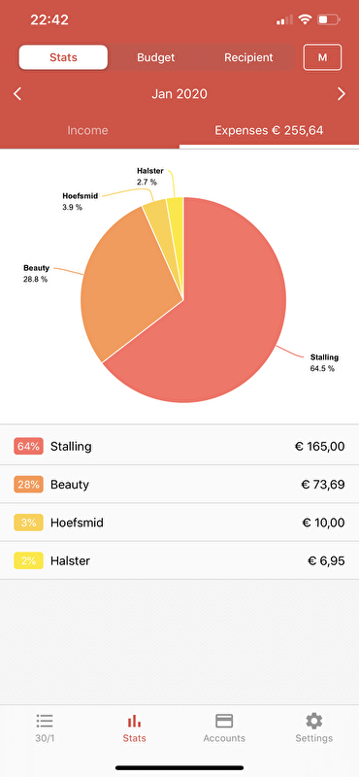This screenshot has width=359, height=777.
Task: Switch to the Budget segment
Action: point(156,57)
